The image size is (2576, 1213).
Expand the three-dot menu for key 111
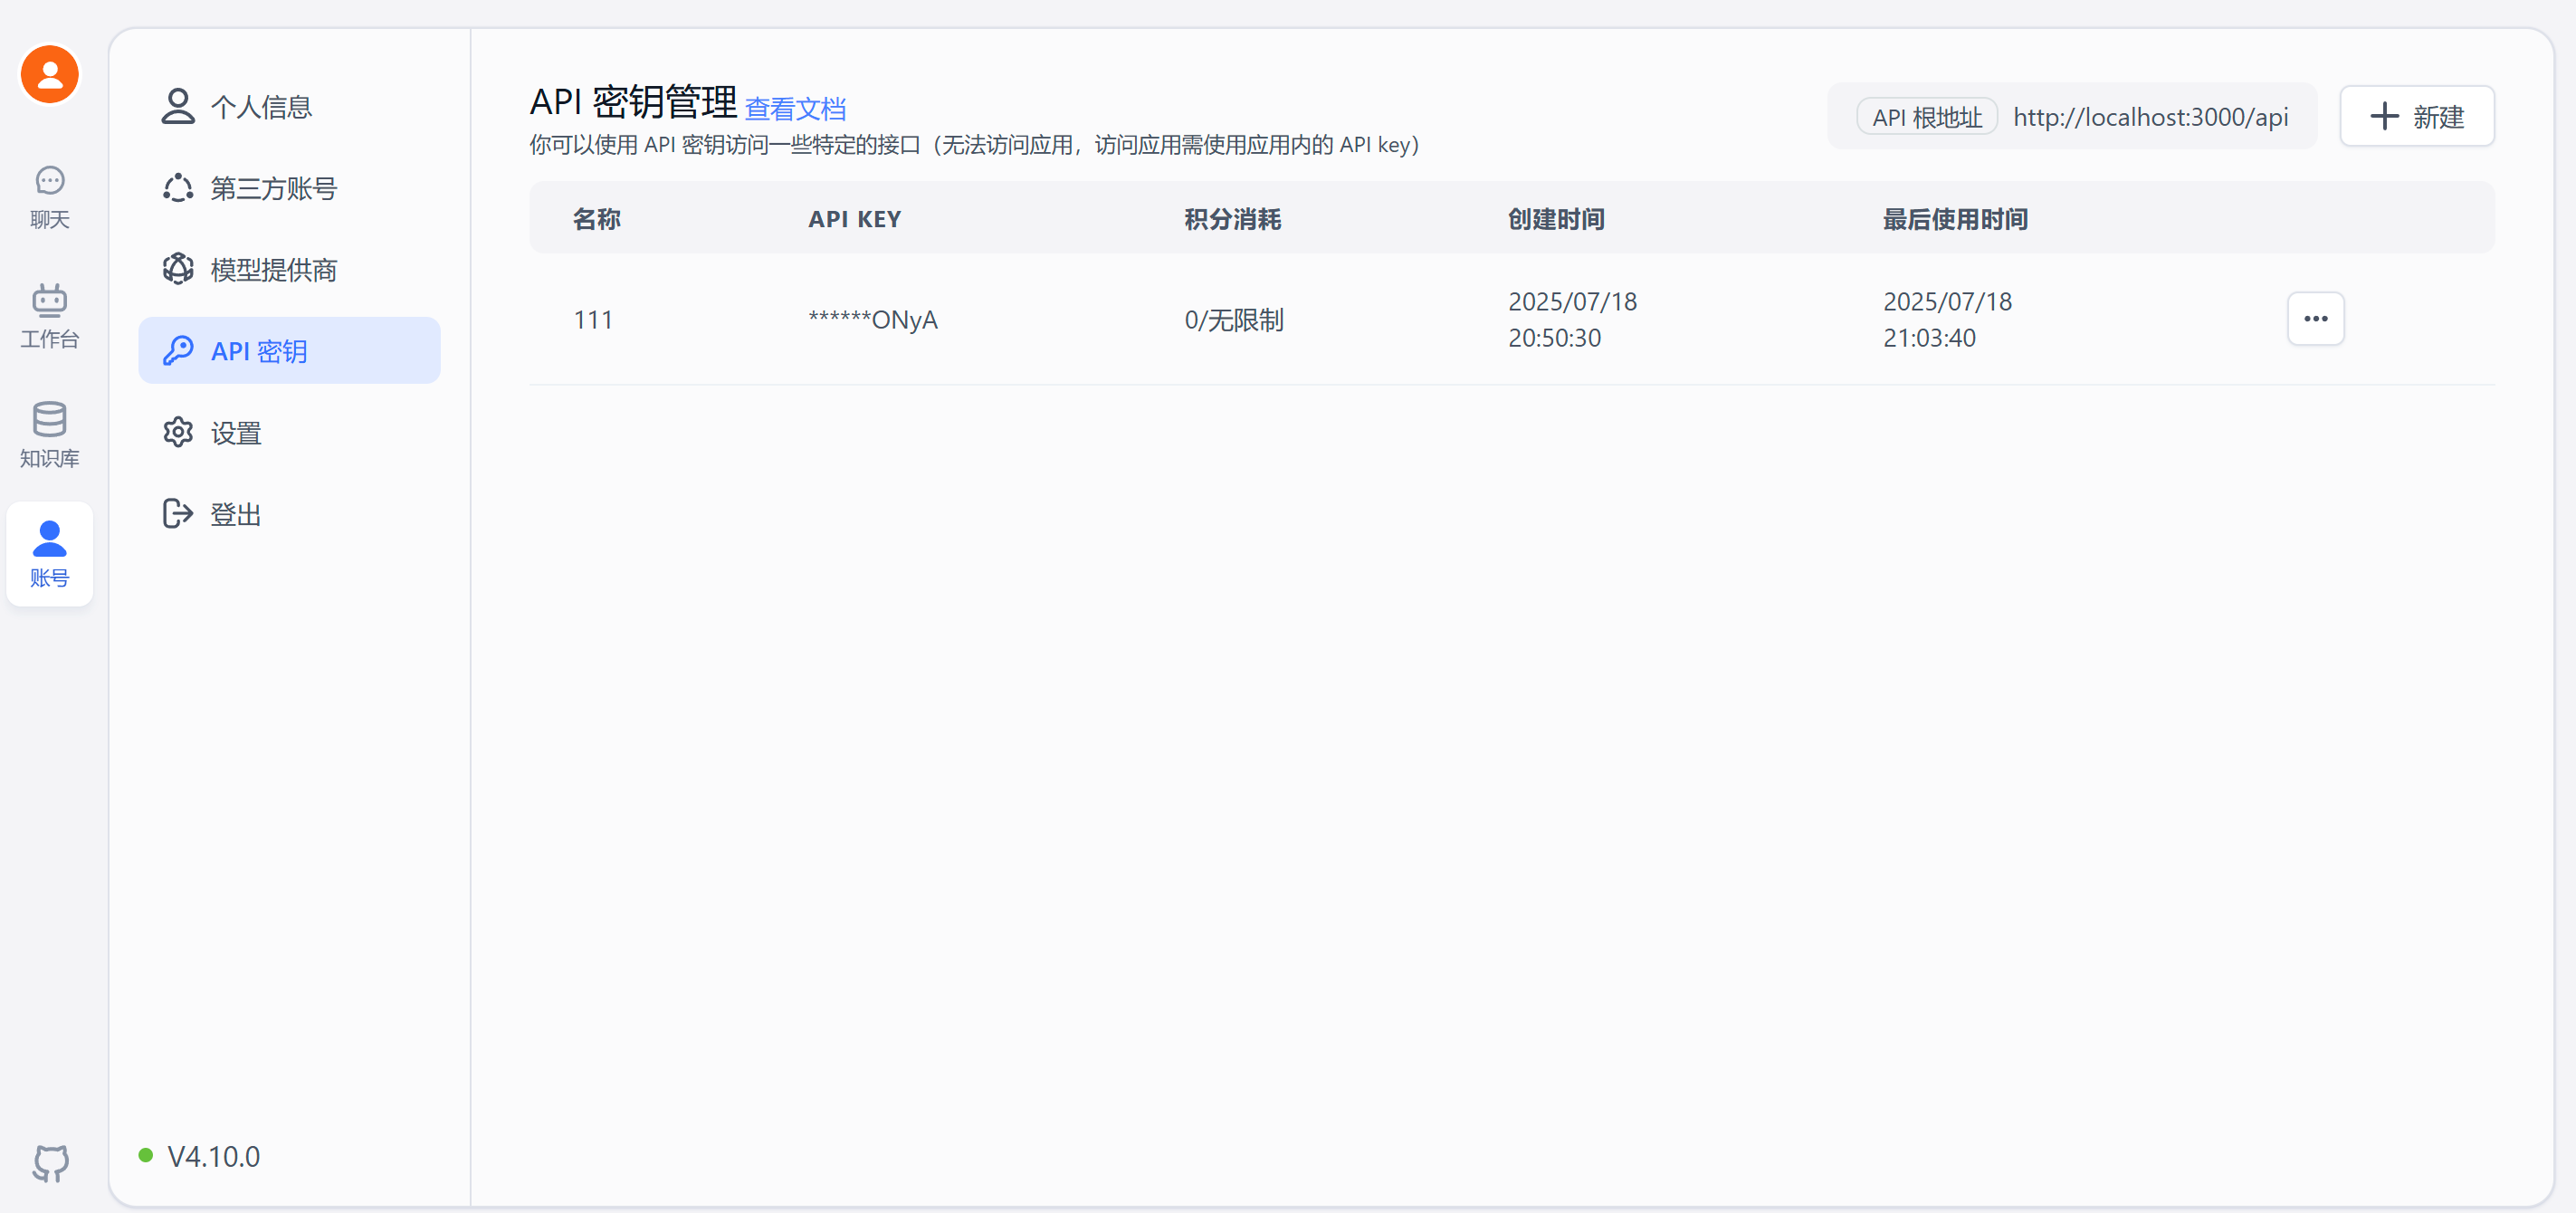2315,319
